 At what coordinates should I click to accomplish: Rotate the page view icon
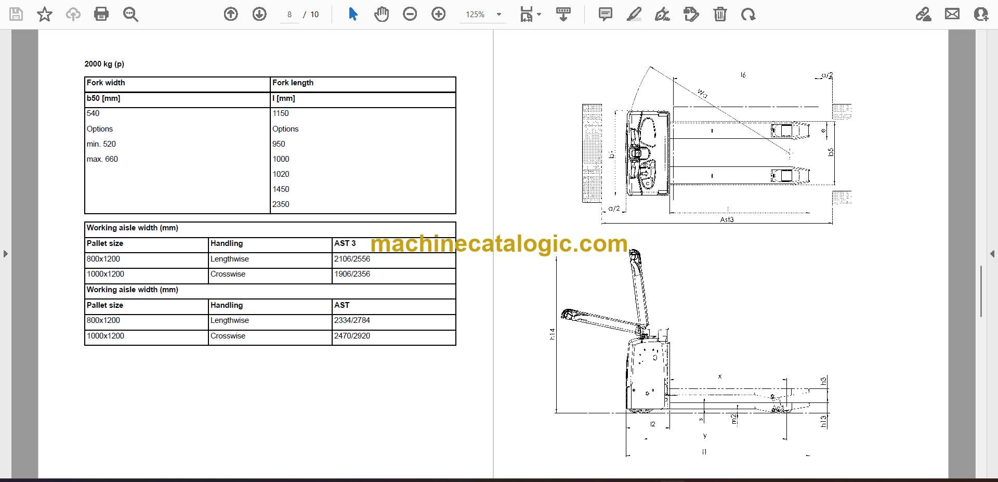[x=748, y=14]
